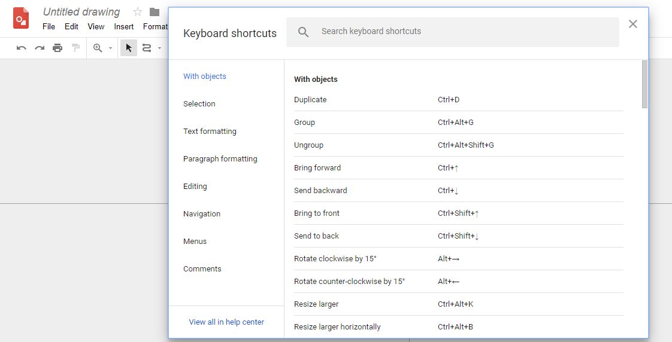Image resolution: width=672 pixels, height=342 pixels.
Task: Open the View menu
Action: [96, 26]
